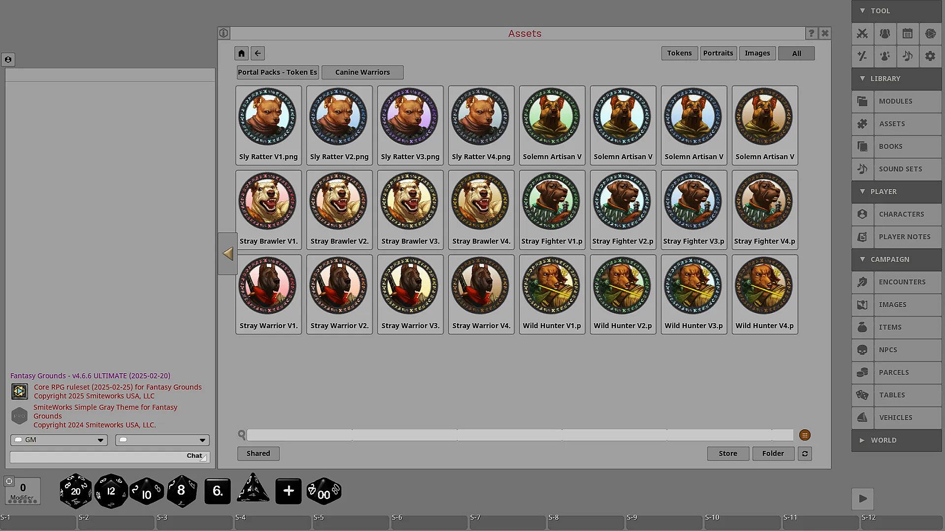The image size is (945, 531).
Task: Click the orange view-mode icon beside search
Action: (x=805, y=435)
